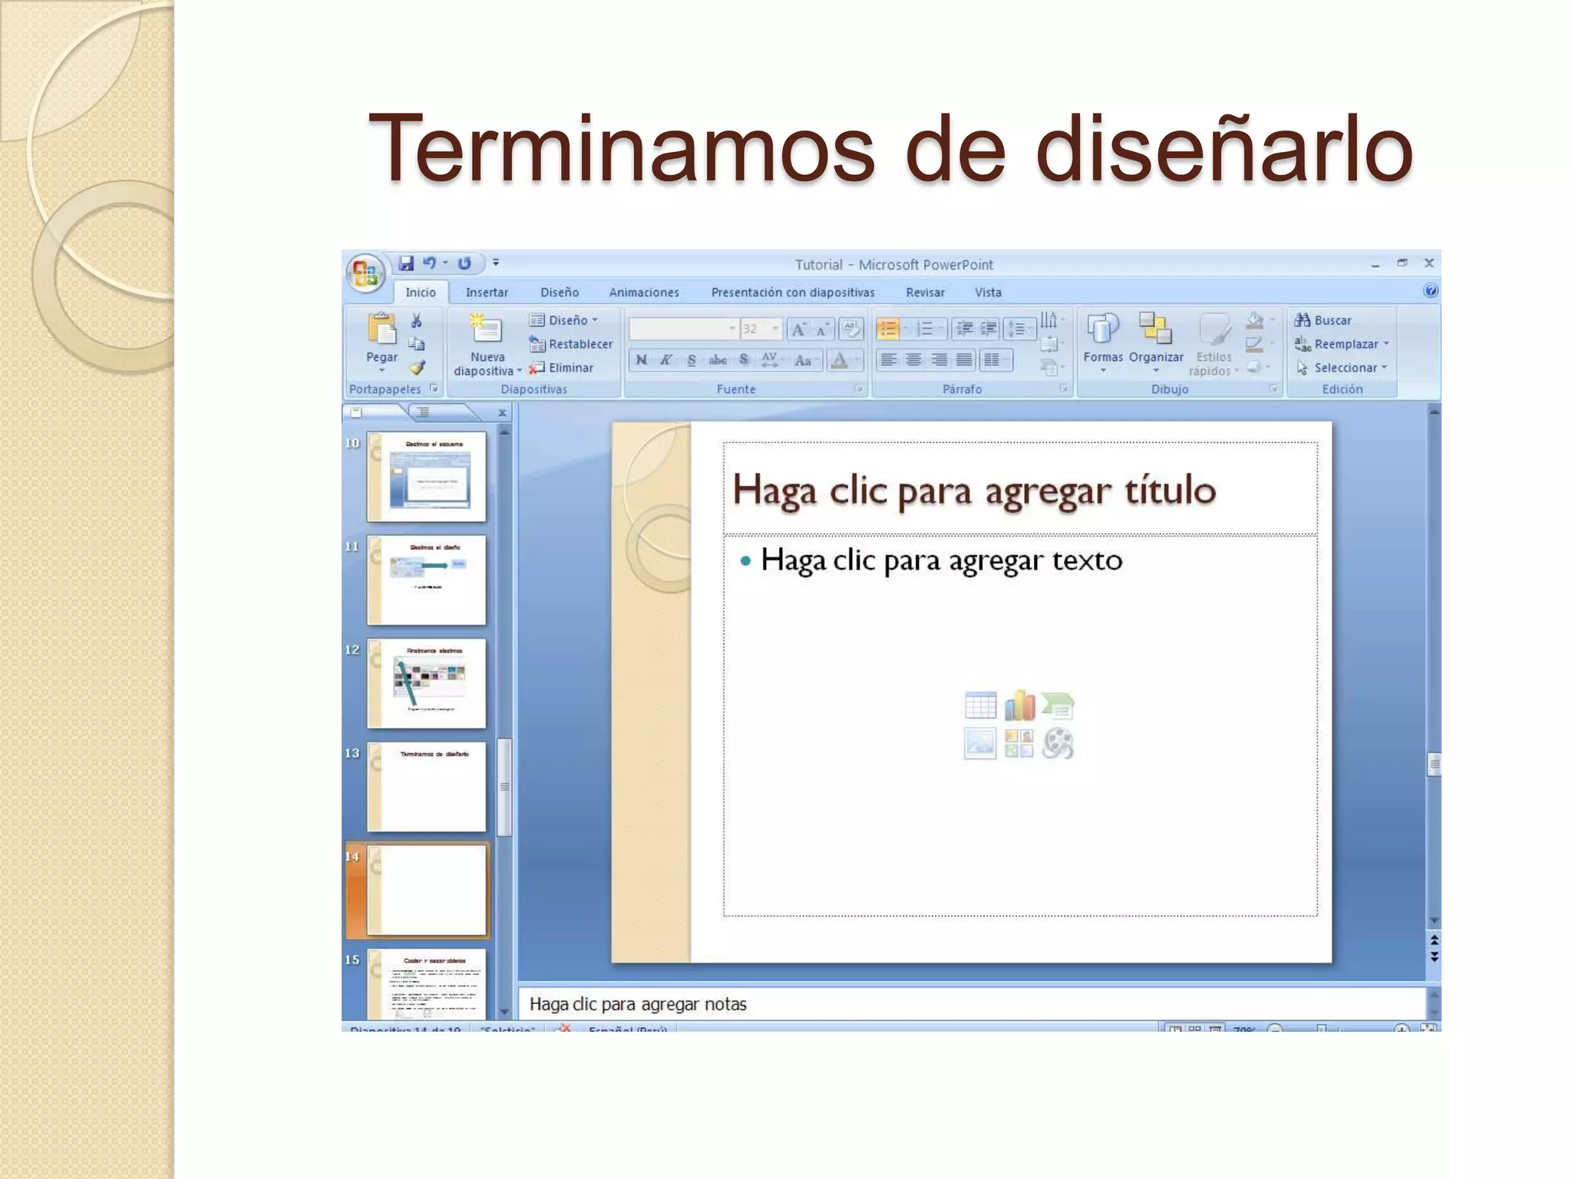Image resolution: width=1572 pixels, height=1179 pixels.
Task: Click the convert to SmartArt icon
Action: [1051, 368]
